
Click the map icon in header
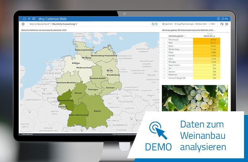click(x=34, y=19)
